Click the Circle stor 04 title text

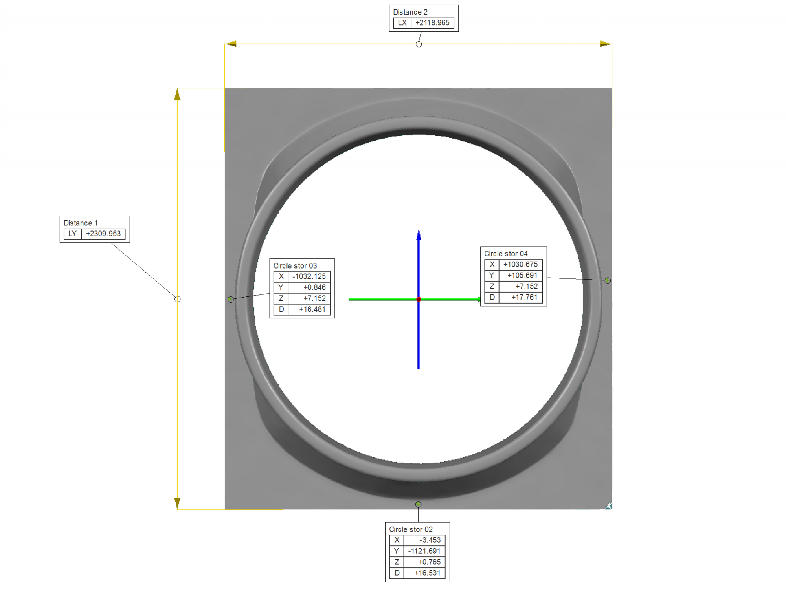(x=506, y=254)
